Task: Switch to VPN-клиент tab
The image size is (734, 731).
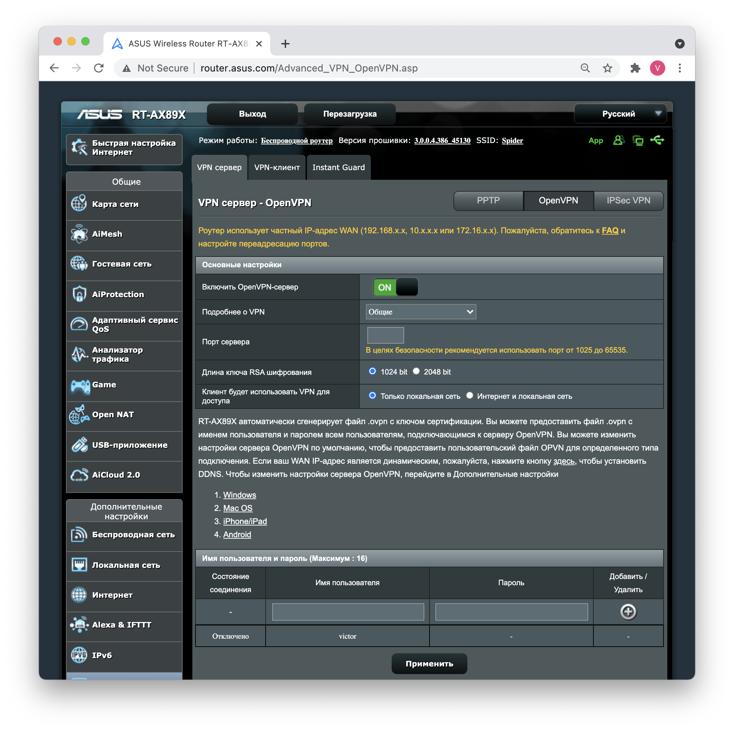Action: pos(277,167)
